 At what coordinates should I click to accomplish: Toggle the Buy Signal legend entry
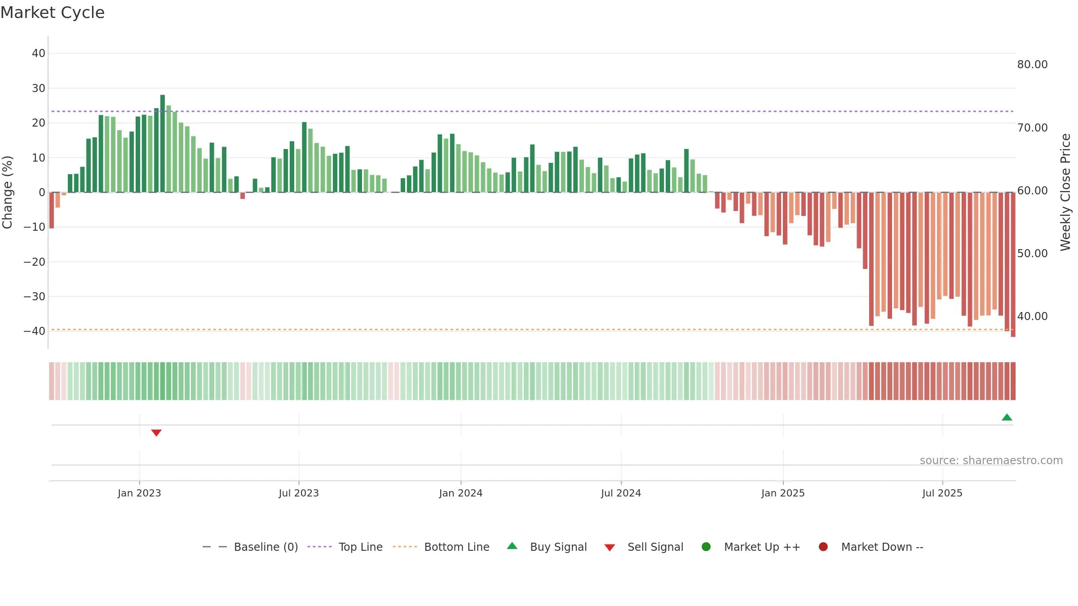[547, 547]
